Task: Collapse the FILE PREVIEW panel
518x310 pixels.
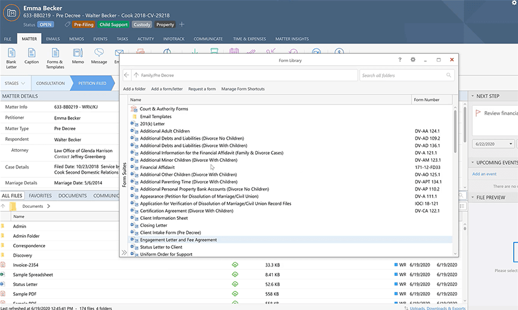Action: 473,197
